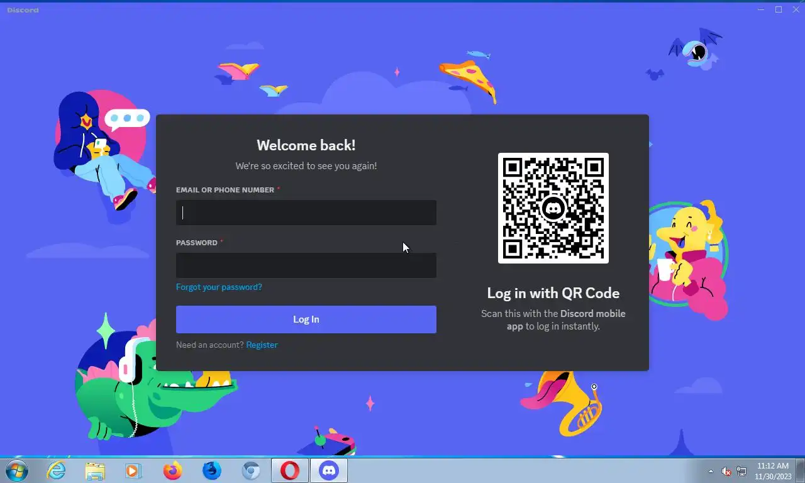Open the Forgot your password link
The image size is (805, 483).
tap(219, 287)
